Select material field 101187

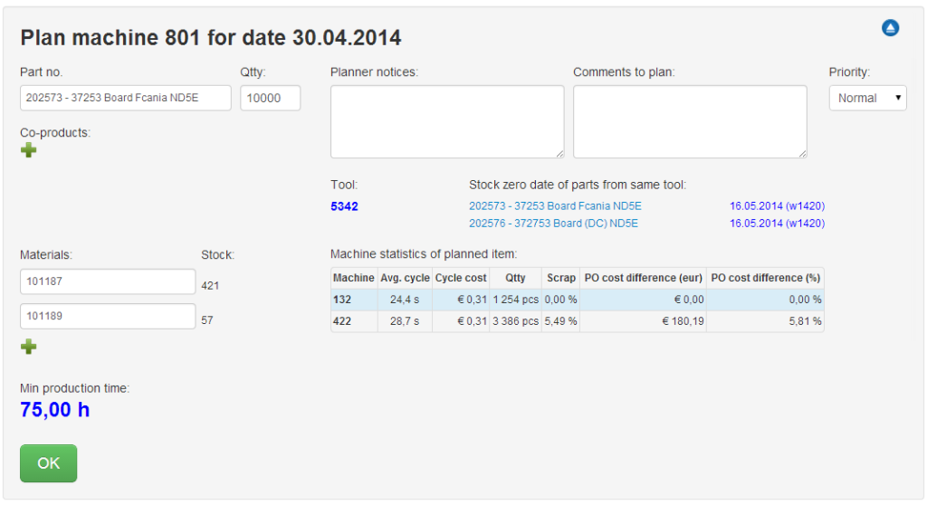108,281
